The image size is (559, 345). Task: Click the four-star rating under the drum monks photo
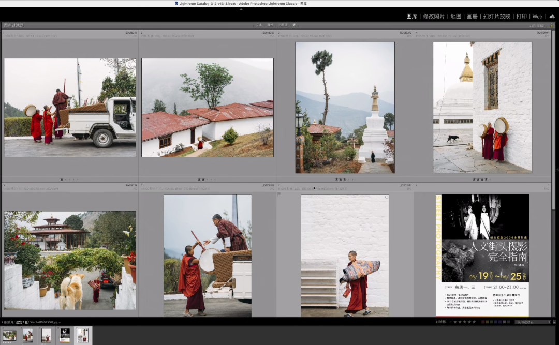pos(480,179)
